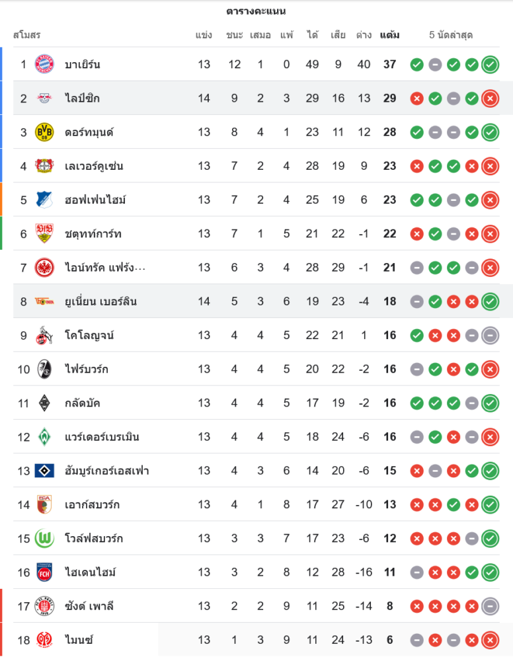Open the ซังต์ เพาลี team link
Image resolution: width=513 pixels, height=661 pixels.
coord(89,606)
